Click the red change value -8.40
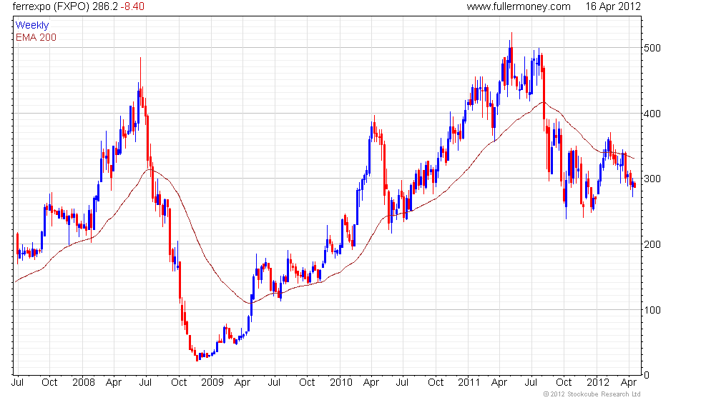The height and width of the screenshot is (400, 701). (133, 6)
